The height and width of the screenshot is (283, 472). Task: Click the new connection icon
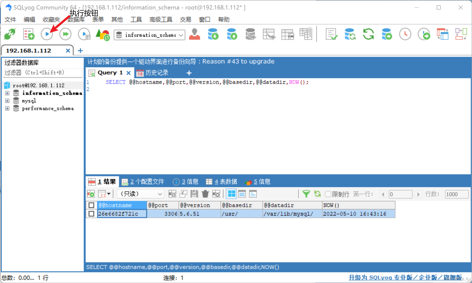[x=10, y=34]
